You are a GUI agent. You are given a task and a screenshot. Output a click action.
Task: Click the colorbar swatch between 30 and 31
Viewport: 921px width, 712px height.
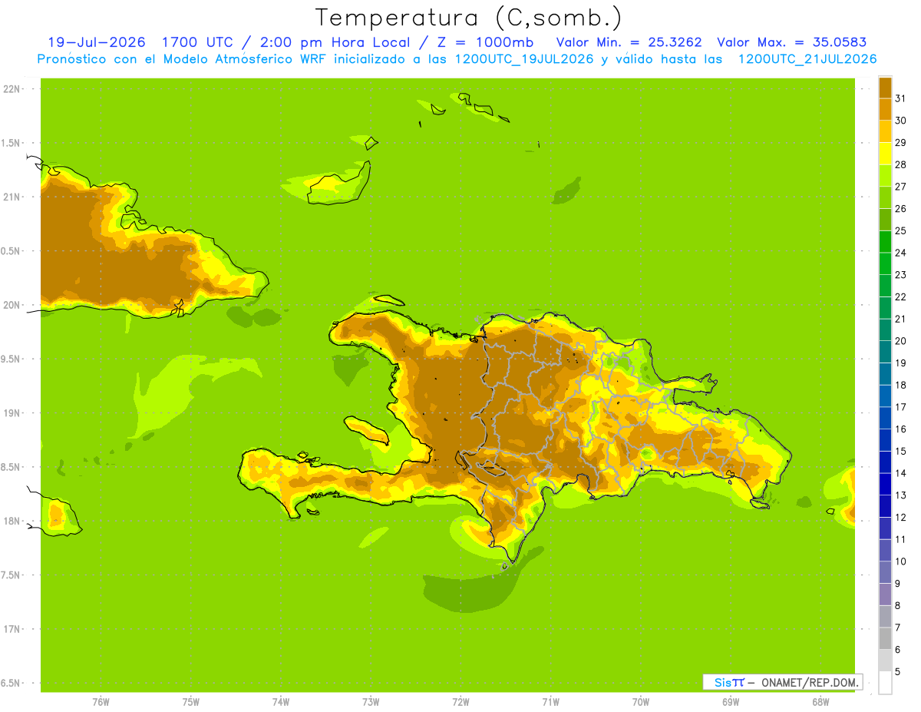click(x=885, y=108)
